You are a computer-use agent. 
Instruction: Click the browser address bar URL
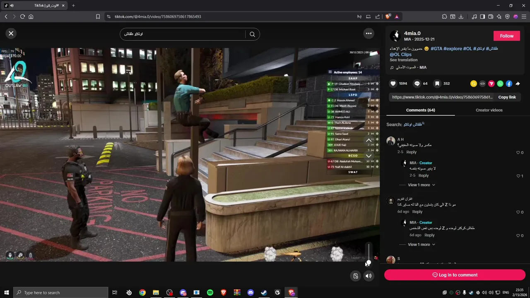(158, 17)
